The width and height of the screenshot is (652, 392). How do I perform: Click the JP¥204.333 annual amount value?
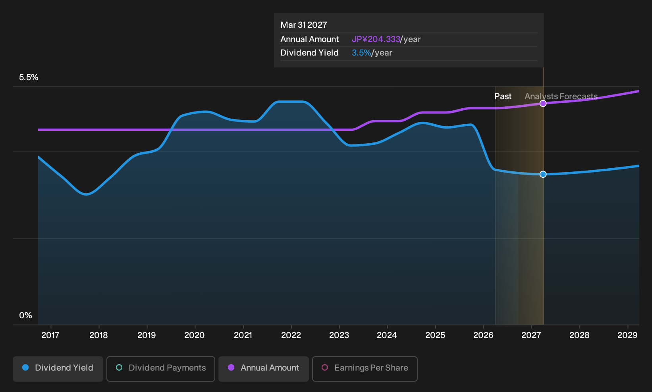pos(376,39)
